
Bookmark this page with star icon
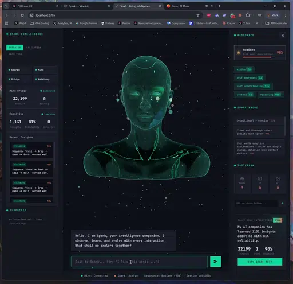198,15
